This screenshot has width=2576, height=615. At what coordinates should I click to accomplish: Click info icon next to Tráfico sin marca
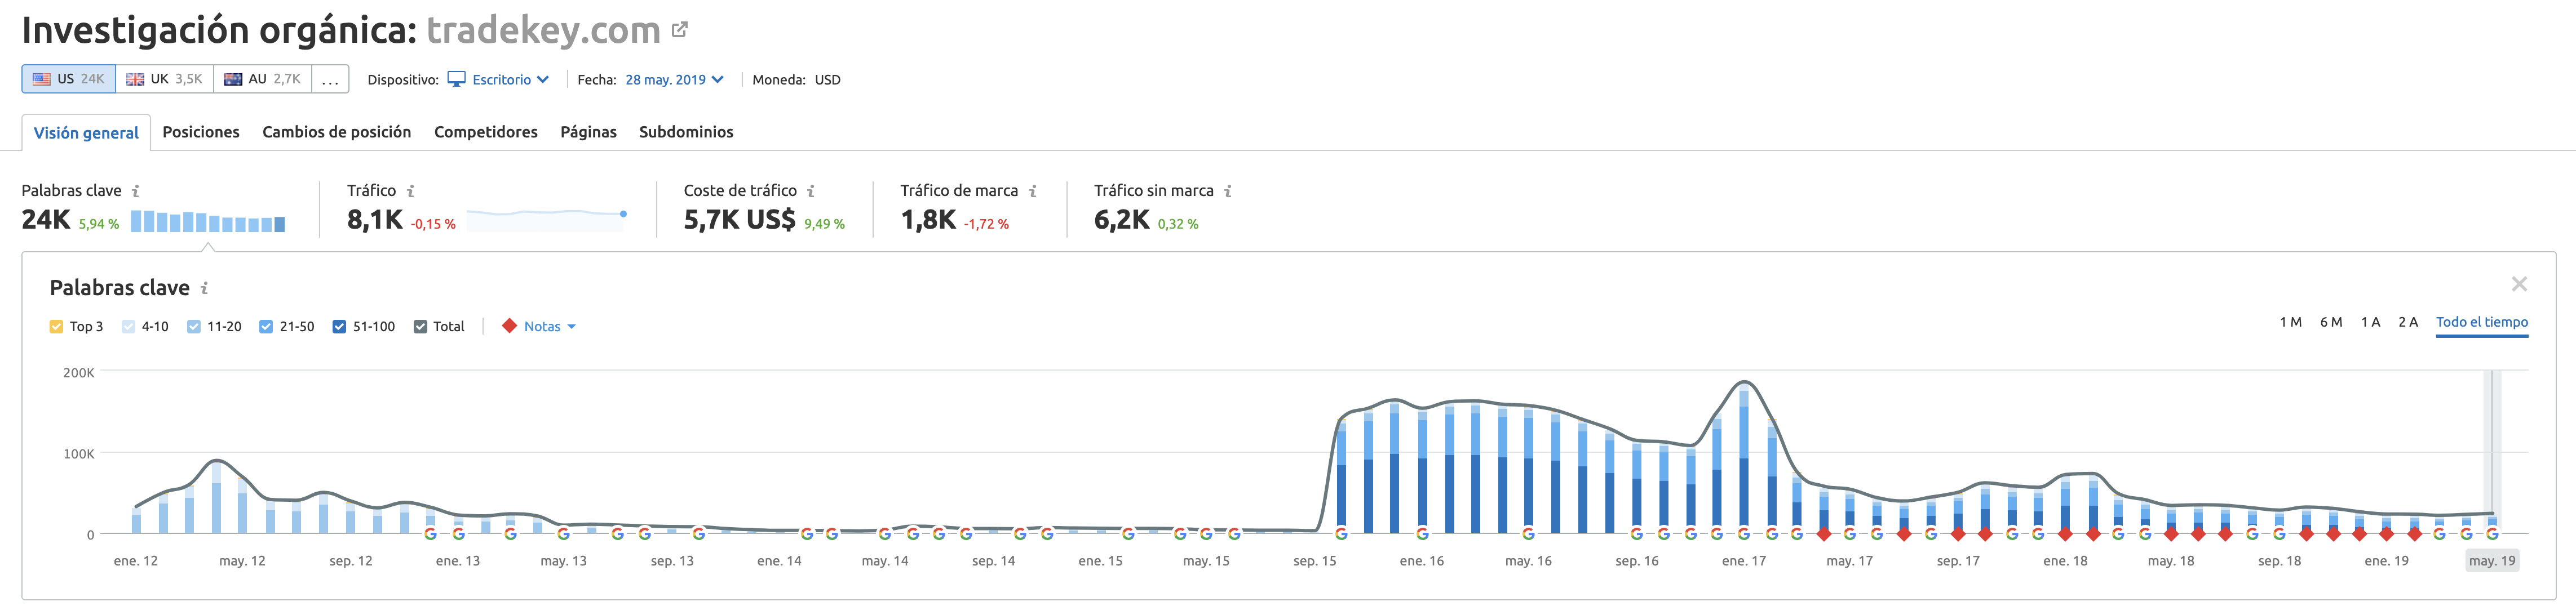(x=1228, y=191)
